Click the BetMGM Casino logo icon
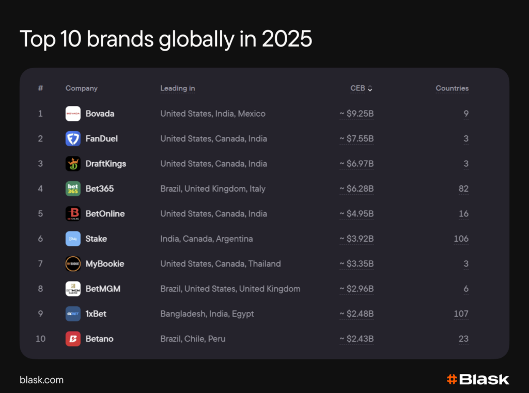 [x=73, y=289]
